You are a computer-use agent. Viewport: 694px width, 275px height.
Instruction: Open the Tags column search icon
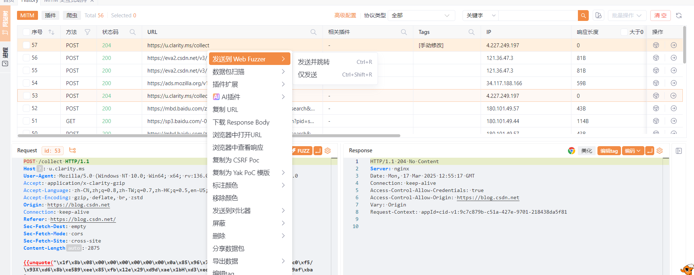[x=472, y=32]
